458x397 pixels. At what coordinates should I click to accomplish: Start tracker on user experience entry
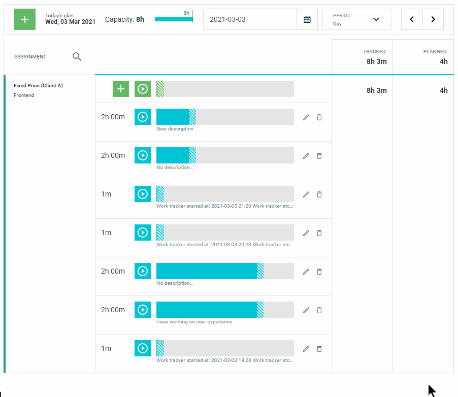(143, 310)
